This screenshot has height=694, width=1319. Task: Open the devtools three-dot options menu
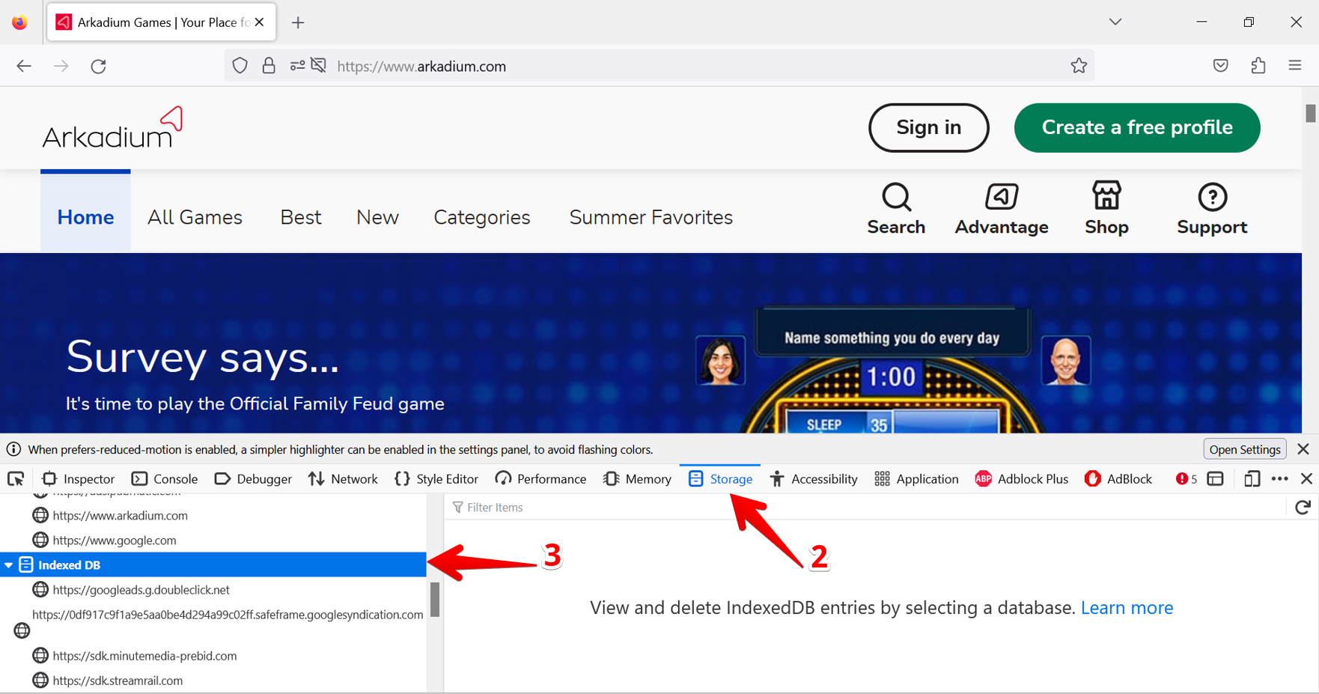[1280, 479]
